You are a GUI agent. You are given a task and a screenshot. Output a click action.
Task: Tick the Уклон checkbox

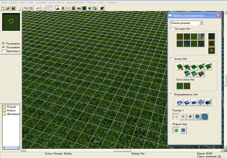[x=171, y=59]
